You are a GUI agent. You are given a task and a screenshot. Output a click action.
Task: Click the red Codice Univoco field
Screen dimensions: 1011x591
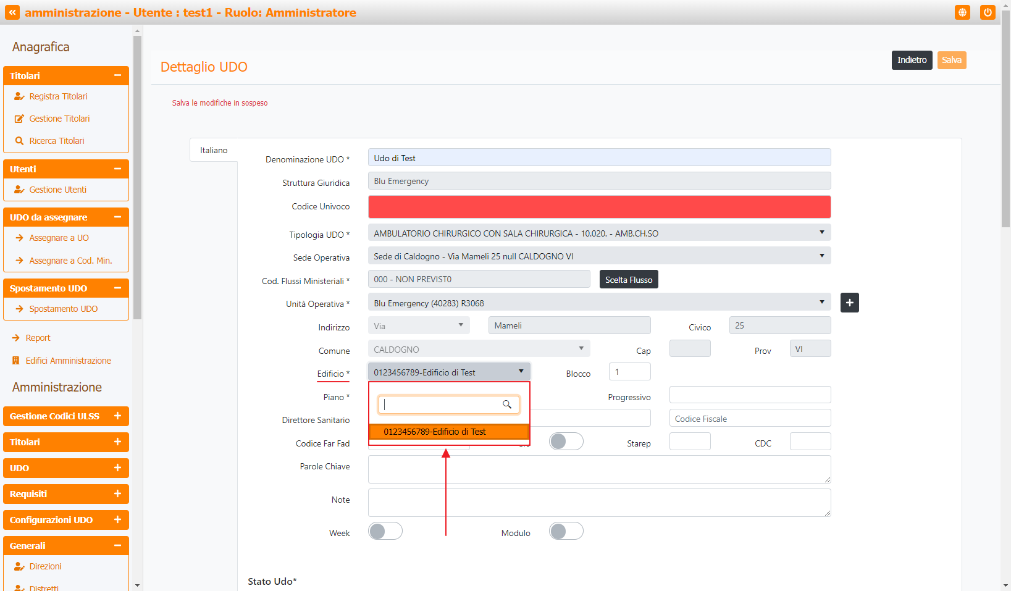coord(598,207)
